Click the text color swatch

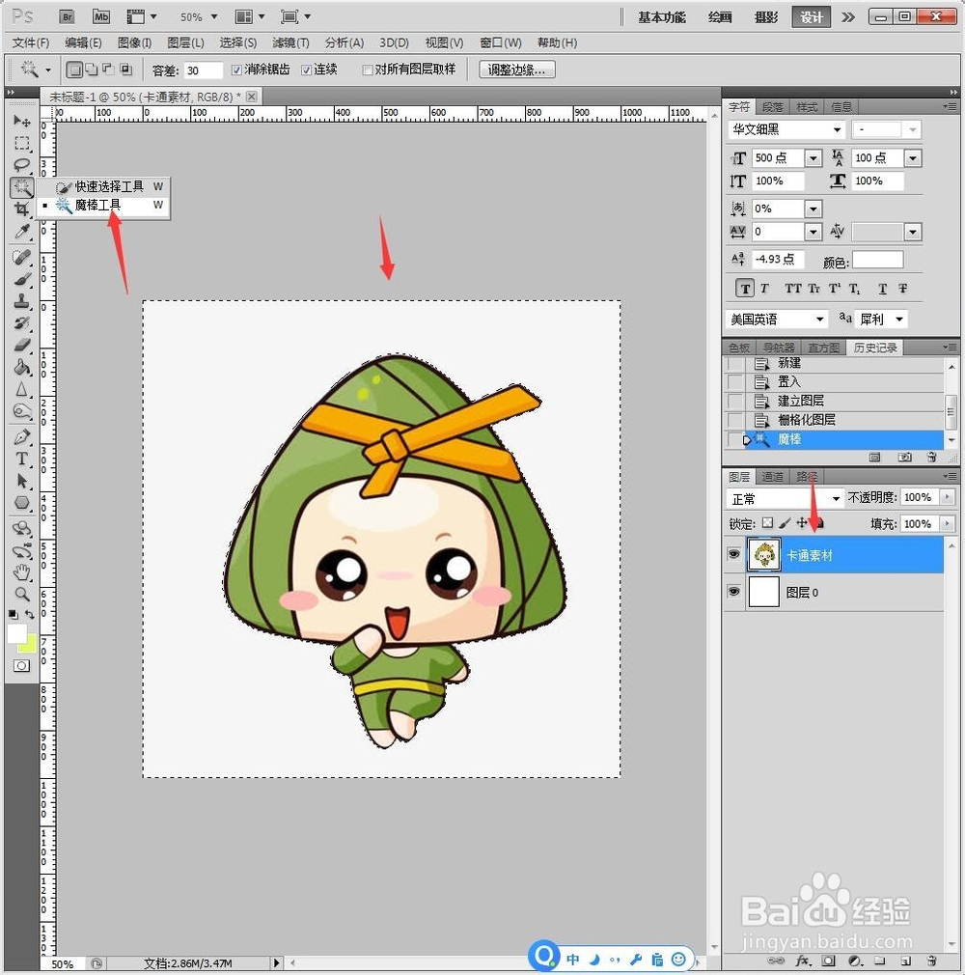tap(877, 260)
